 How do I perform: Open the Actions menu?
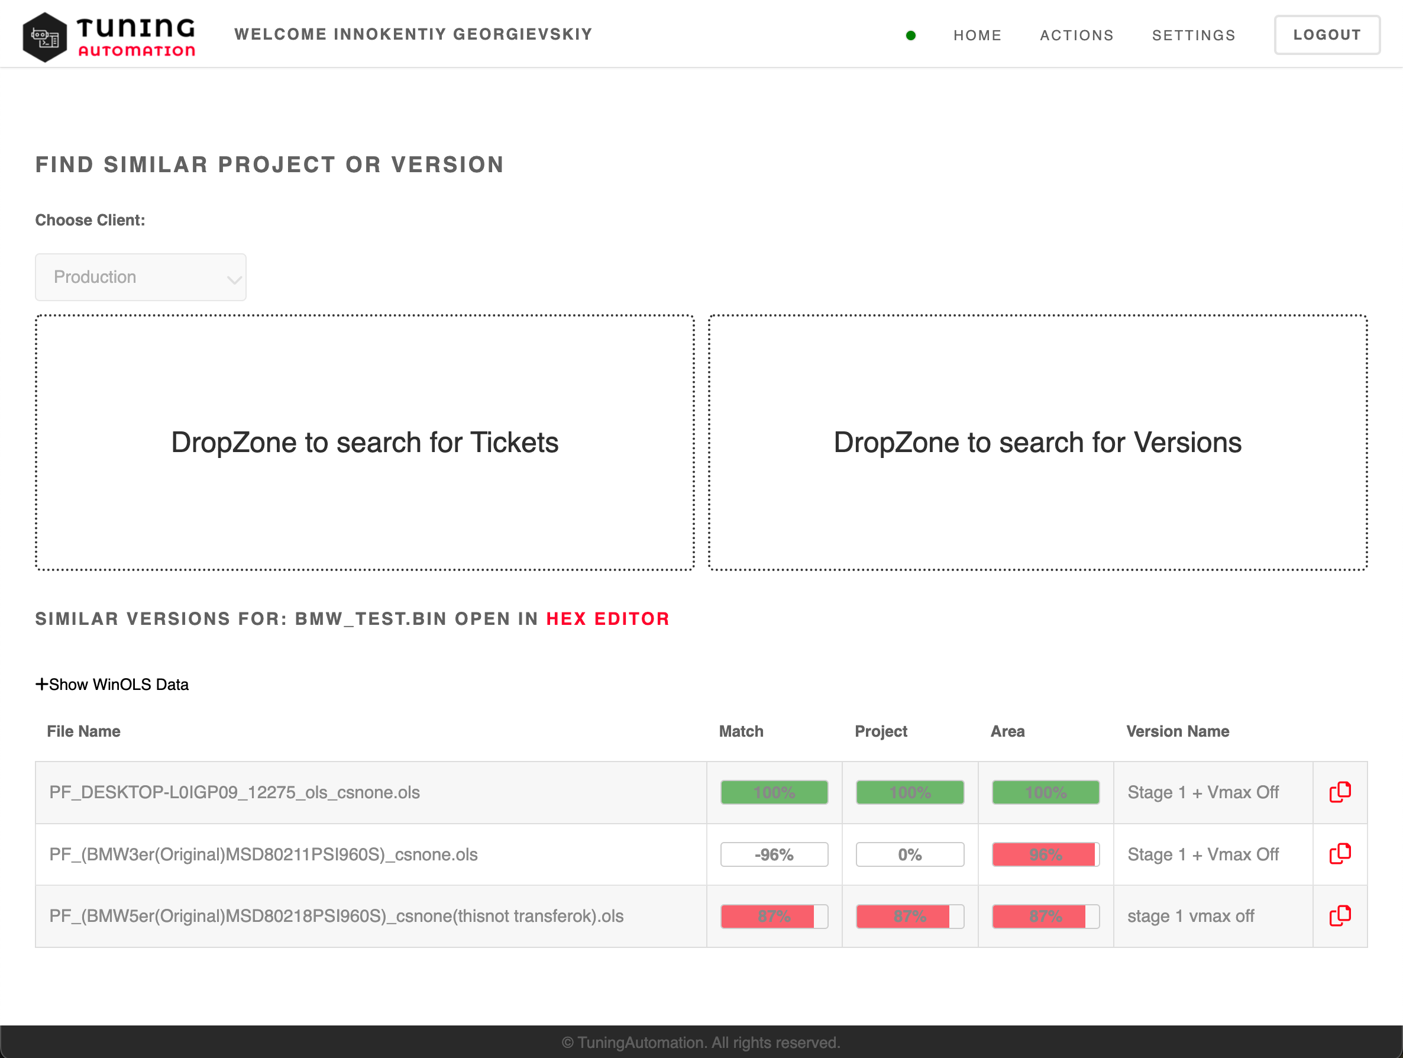point(1077,36)
